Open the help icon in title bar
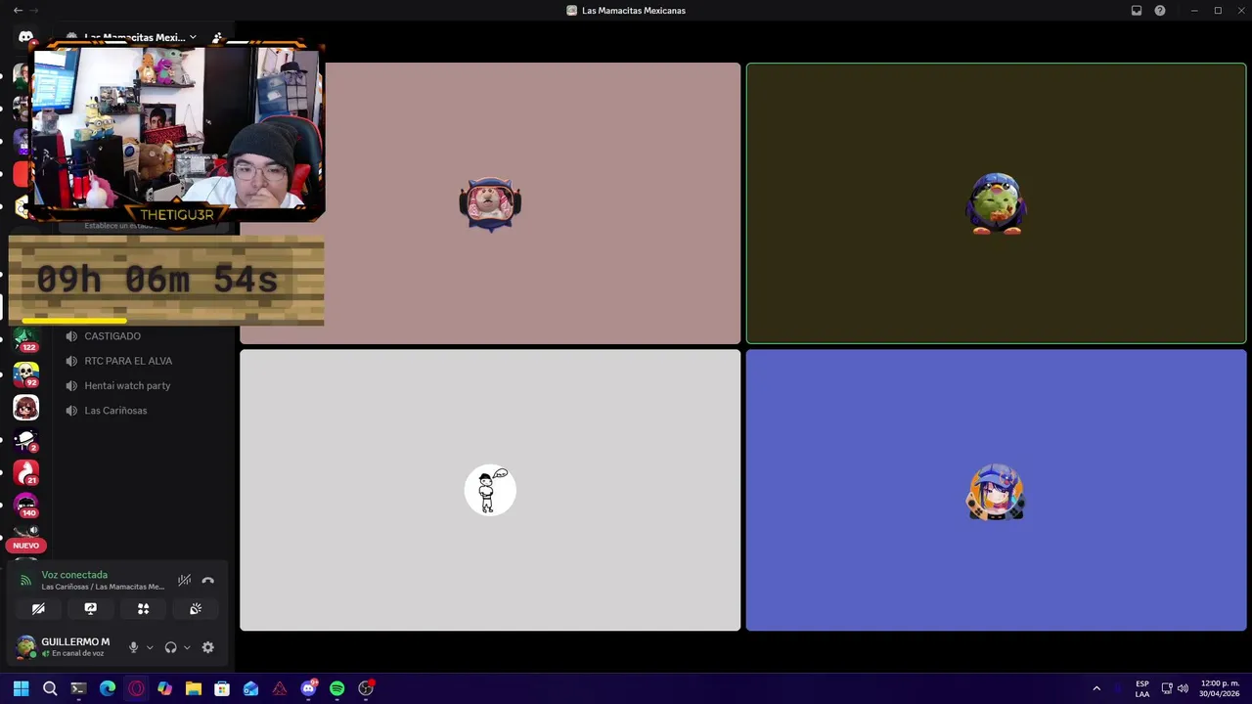Viewport: 1252px width, 704px height. point(1160,10)
